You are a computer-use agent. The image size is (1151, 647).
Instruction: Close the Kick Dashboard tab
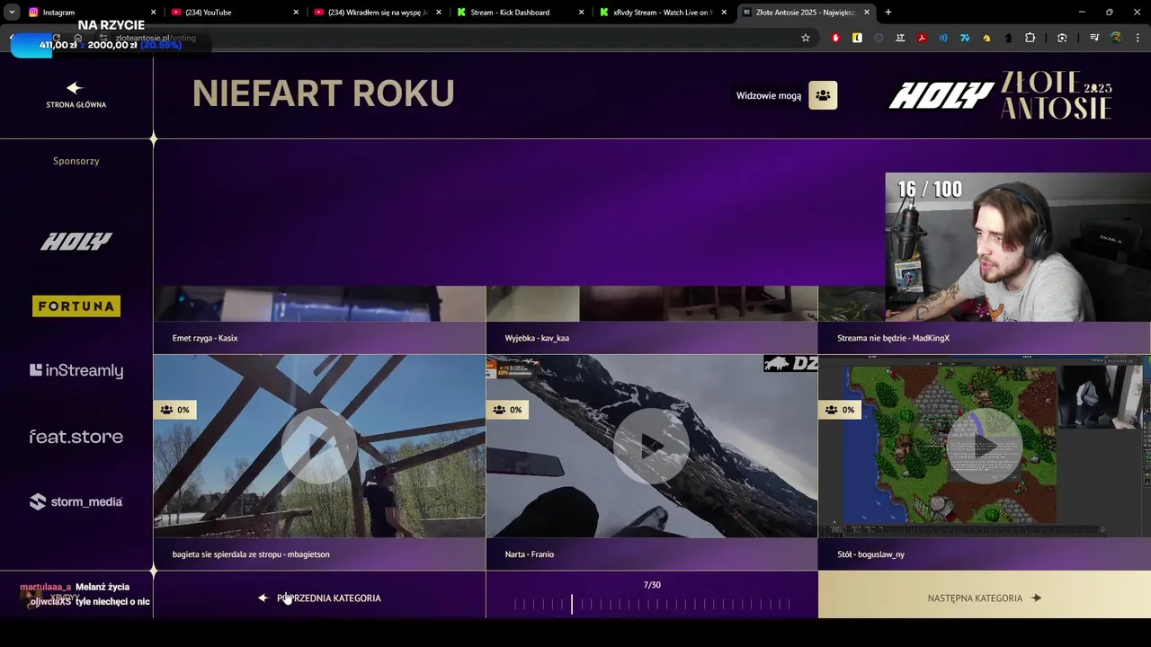(x=581, y=13)
